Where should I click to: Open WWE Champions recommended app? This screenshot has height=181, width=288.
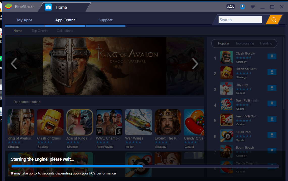pos(109,122)
